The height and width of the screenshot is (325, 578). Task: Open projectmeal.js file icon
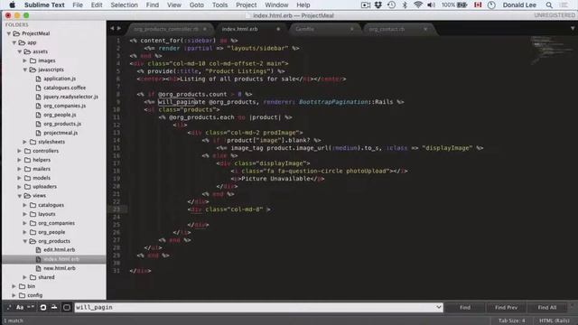(x=38, y=133)
